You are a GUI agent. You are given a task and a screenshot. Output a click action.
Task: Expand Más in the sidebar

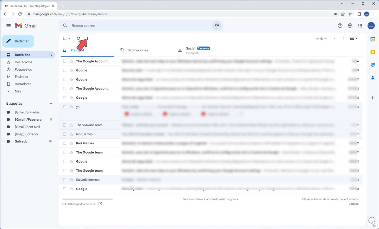pos(18,91)
